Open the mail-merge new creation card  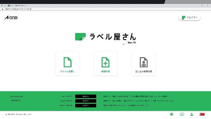pos(144,63)
